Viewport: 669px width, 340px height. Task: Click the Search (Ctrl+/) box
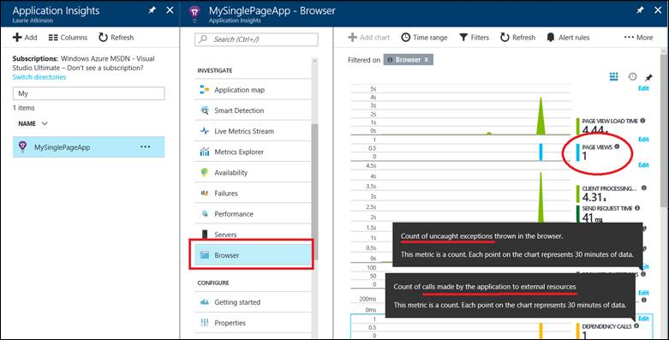(256, 39)
